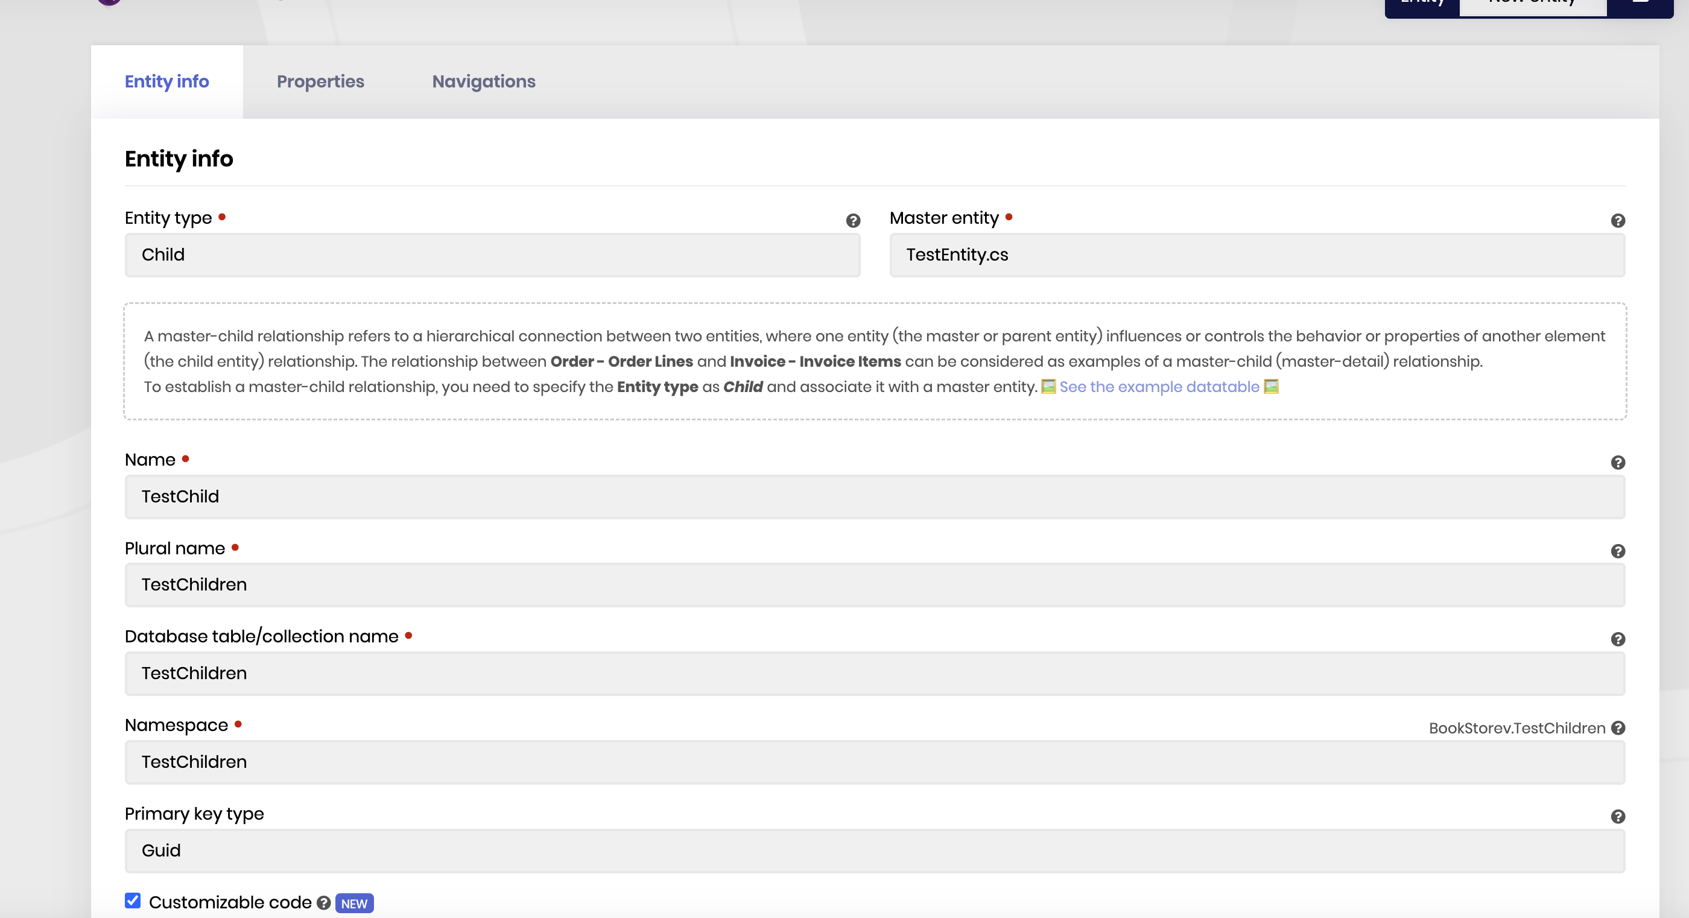Viewport: 1689px width, 918px height.
Task: Expand Master entity dropdown showing TestEntity.cs
Action: click(1256, 255)
